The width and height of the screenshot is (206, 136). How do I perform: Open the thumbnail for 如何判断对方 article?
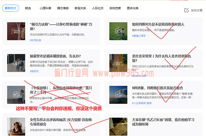tap(118, 31)
